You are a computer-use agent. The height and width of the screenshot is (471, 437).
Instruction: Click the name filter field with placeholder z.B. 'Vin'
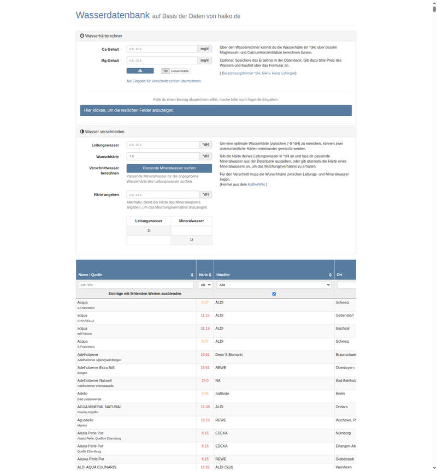pos(135,284)
